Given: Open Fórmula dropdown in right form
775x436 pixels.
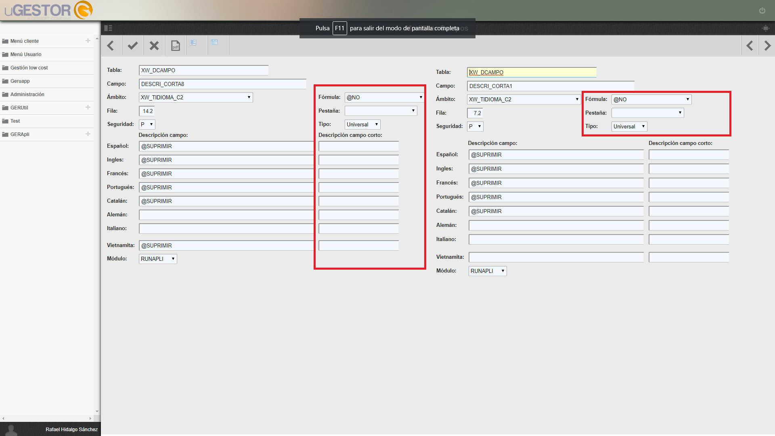Looking at the screenshot, I should point(651,99).
